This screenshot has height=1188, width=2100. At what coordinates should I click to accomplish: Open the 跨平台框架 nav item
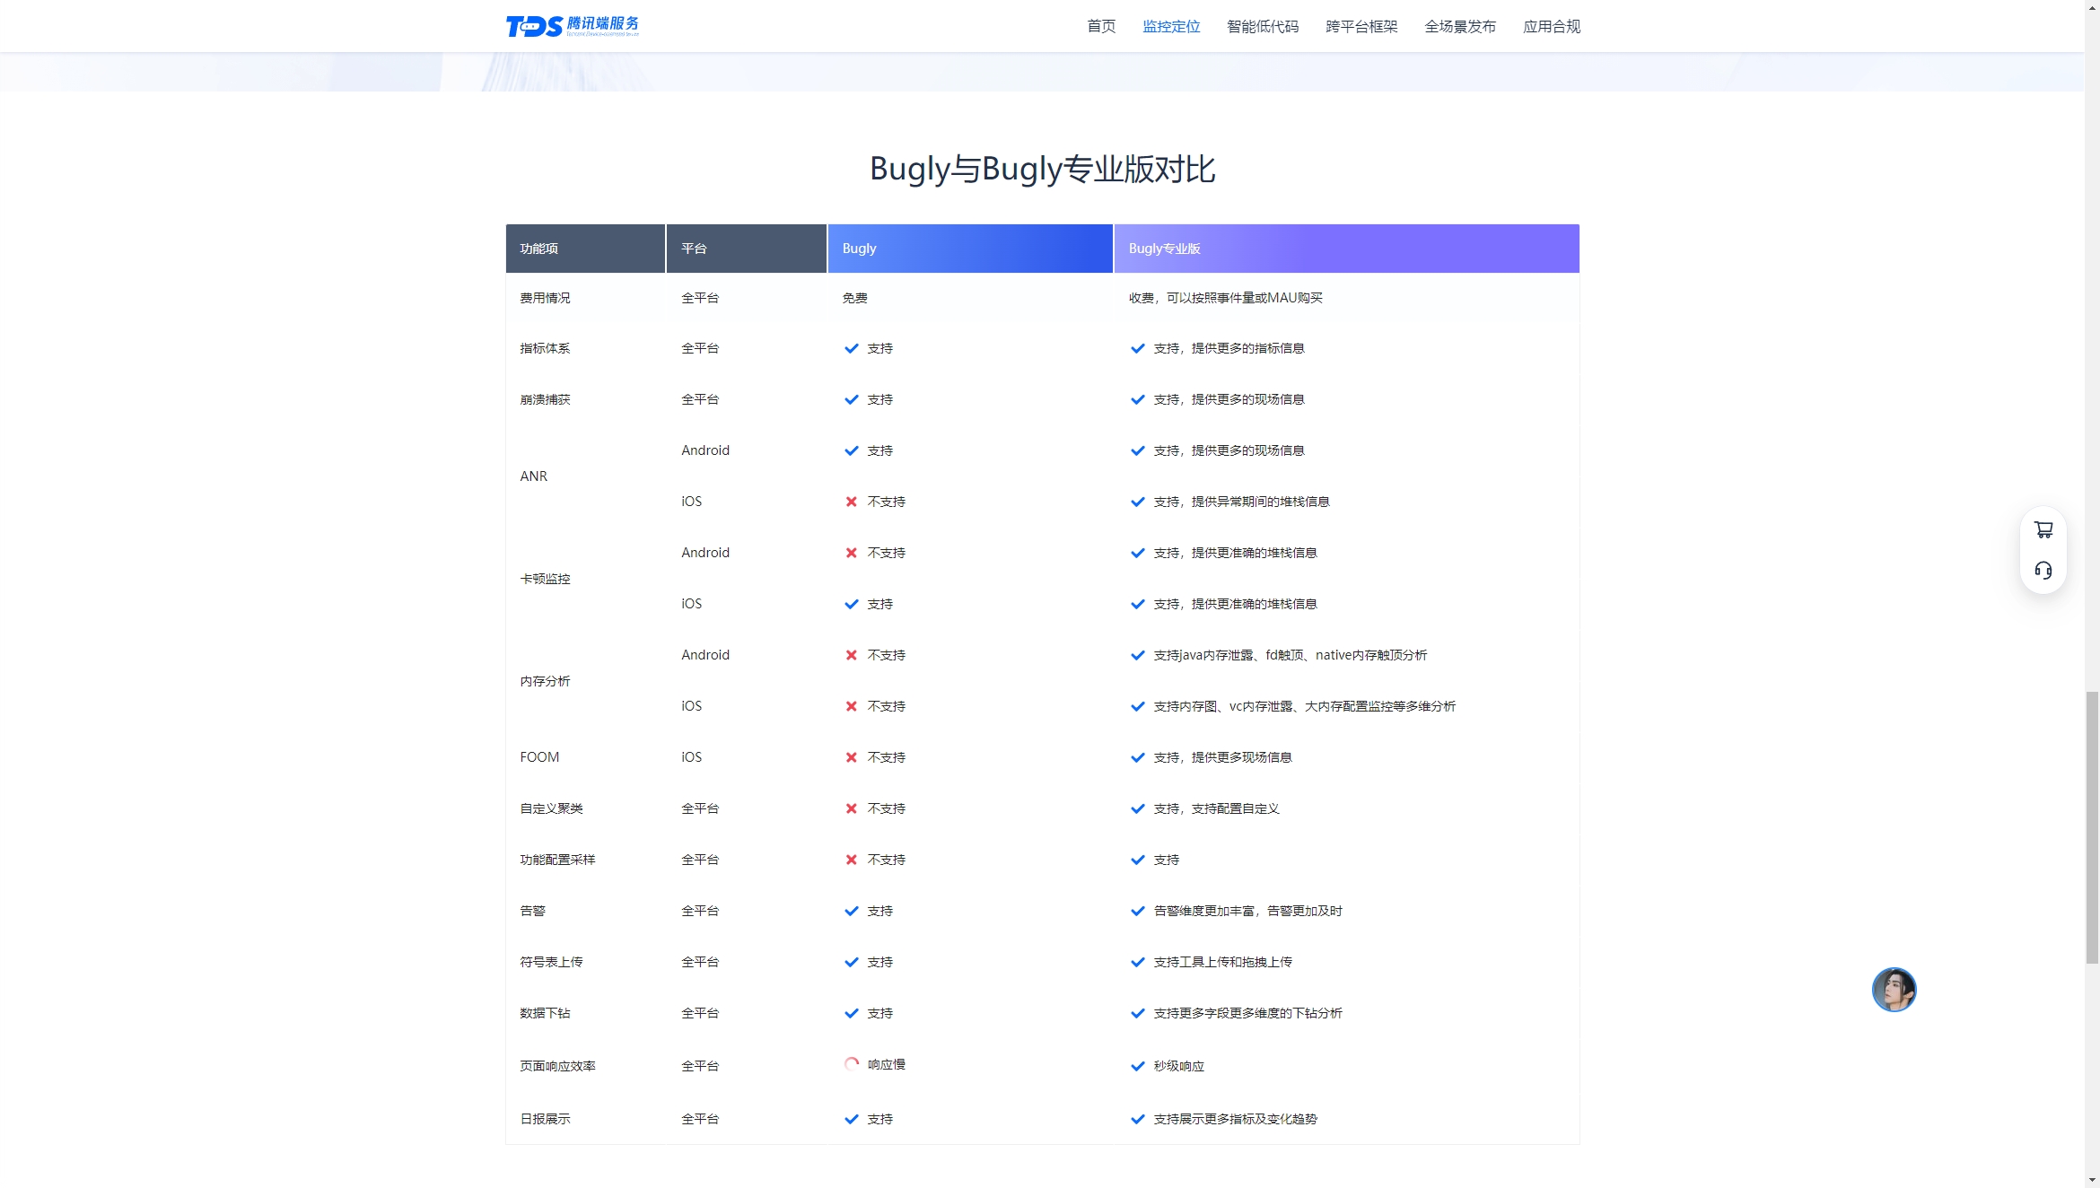click(x=1361, y=26)
